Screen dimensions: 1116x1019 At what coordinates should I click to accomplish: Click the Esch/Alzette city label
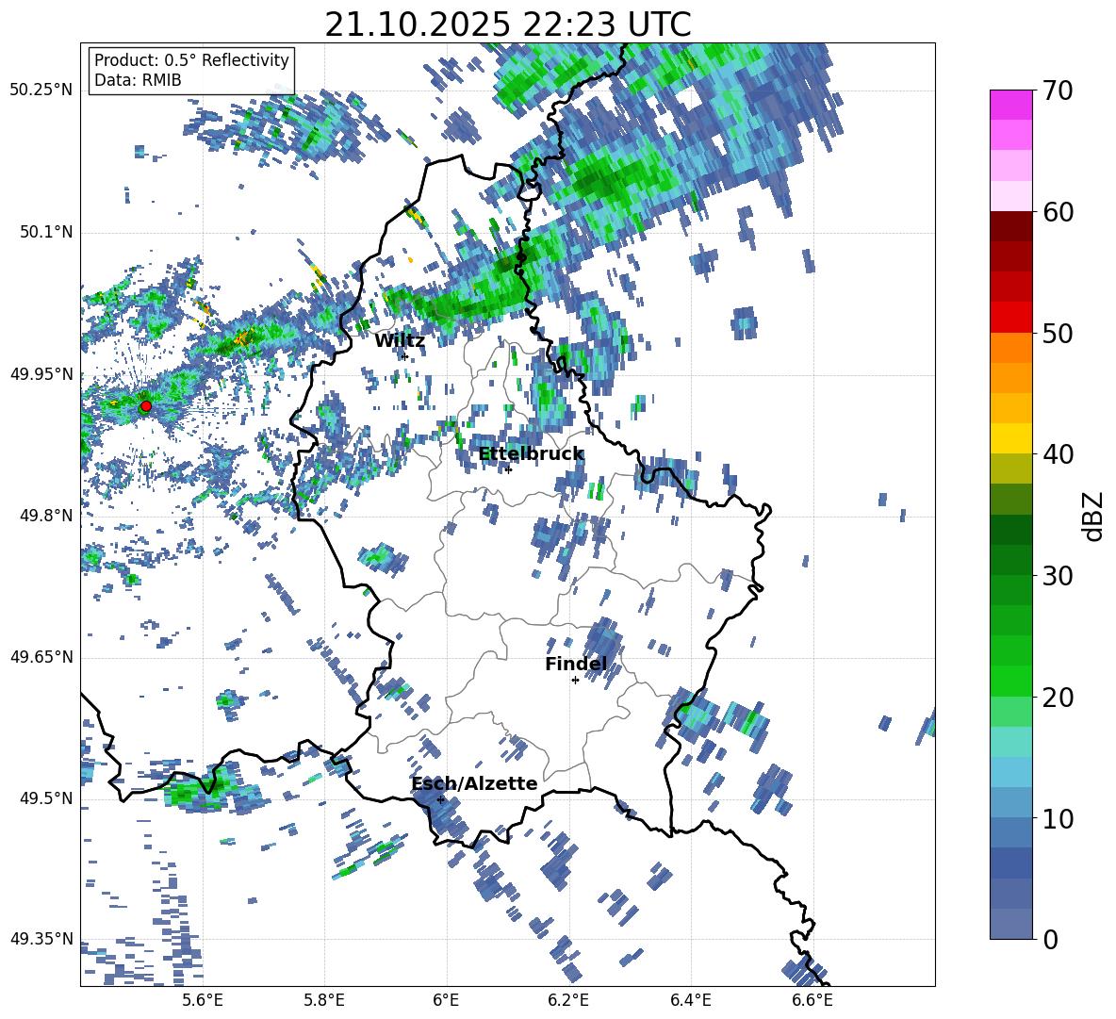(474, 783)
